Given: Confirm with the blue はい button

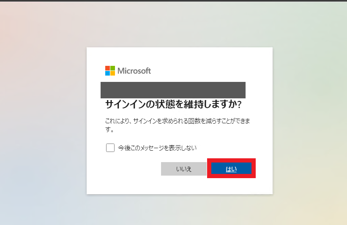Looking at the screenshot, I should pos(231,168).
